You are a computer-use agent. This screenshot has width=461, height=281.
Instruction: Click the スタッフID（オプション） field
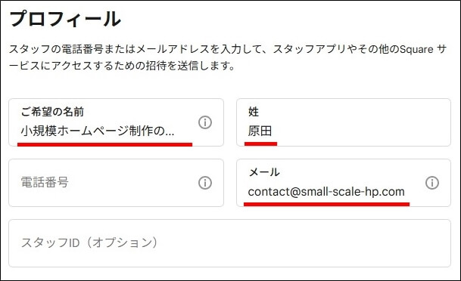pyautogui.click(x=229, y=243)
